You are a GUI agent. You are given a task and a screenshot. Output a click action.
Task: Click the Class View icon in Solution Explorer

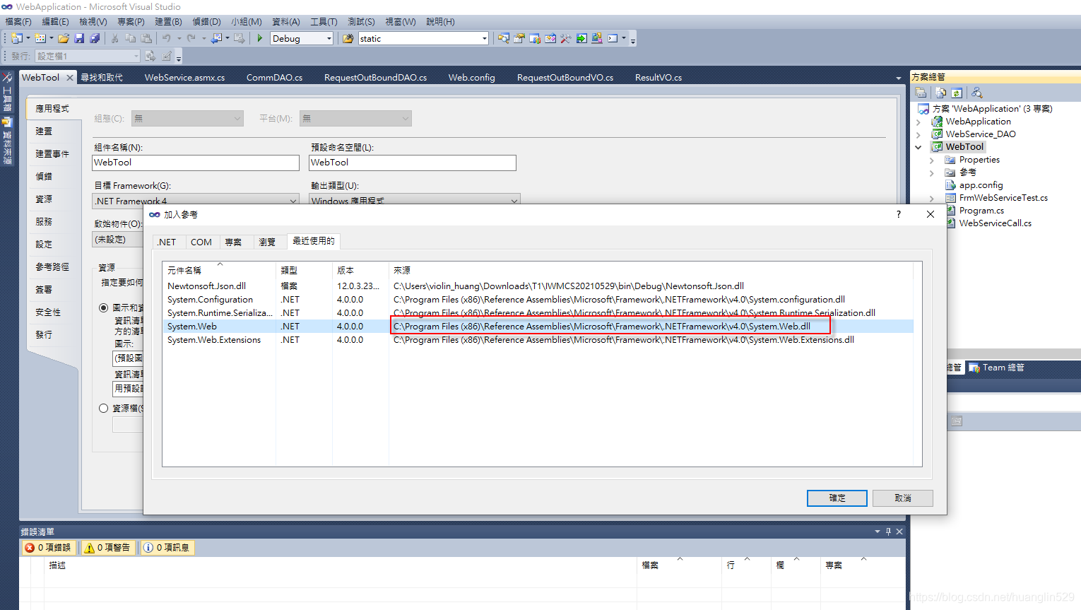[x=977, y=93]
